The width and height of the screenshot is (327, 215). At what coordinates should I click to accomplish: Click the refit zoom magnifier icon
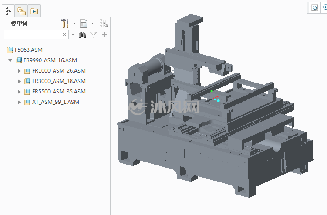pyautogui.click(x=315, y=8)
